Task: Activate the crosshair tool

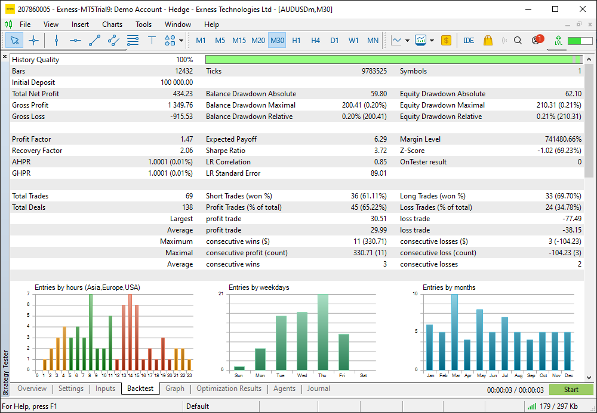Action: (x=33, y=40)
